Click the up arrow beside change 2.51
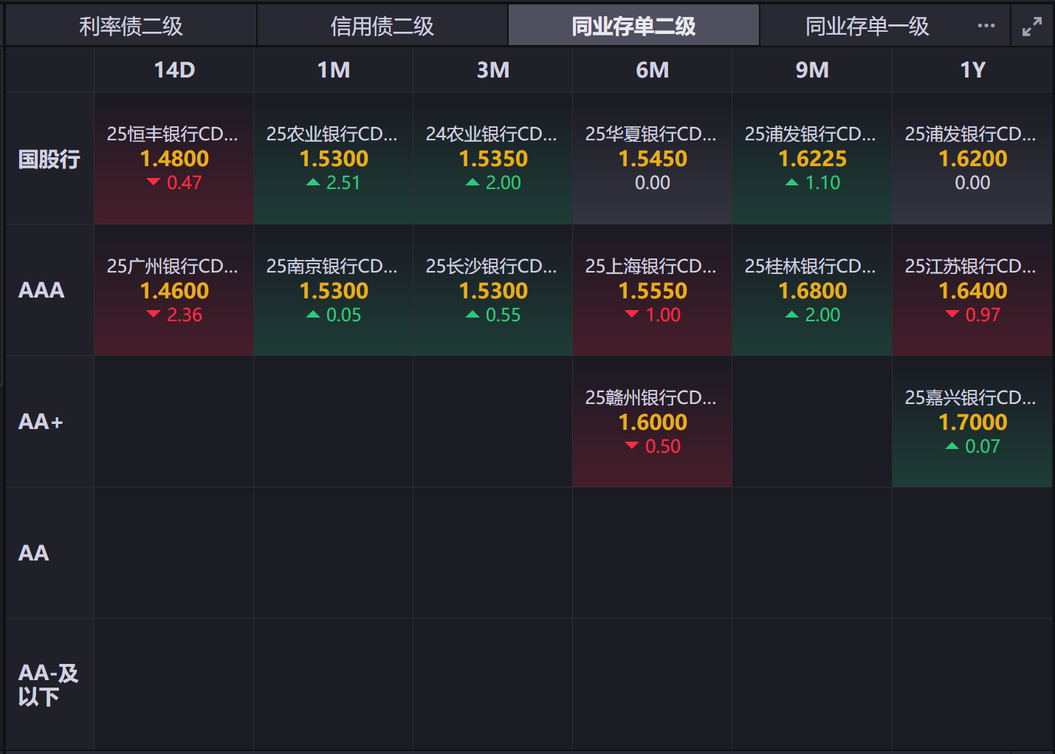 (x=313, y=182)
